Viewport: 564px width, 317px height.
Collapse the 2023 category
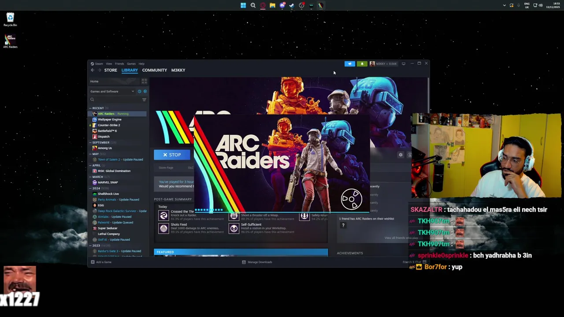pyautogui.click(x=90, y=245)
